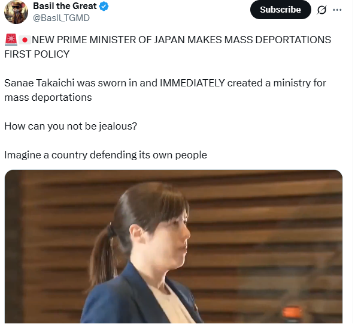Click the red siren emoji
This screenshot has width=355, height=324.
(11, 40)
